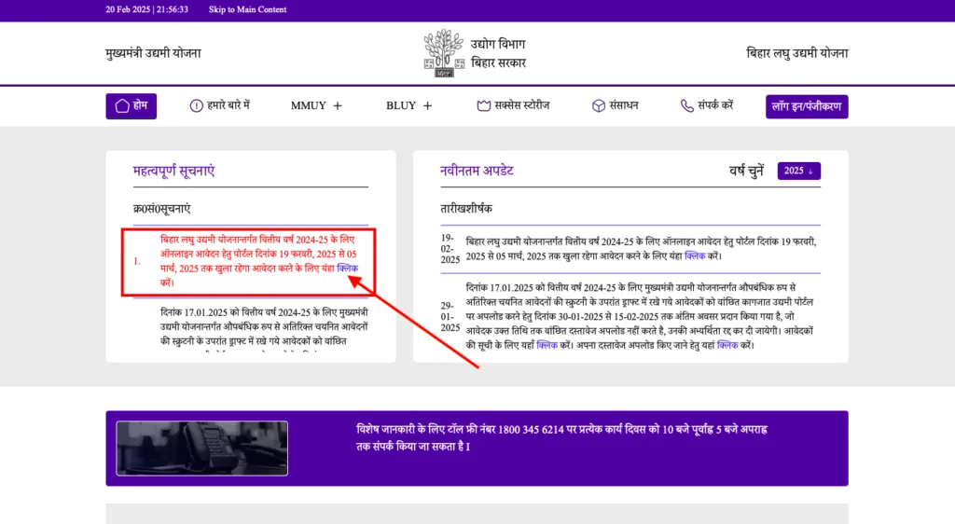Click the लॉग इन/पंजीकरण button
Viewport: 955px width, 524px height.
807,106
